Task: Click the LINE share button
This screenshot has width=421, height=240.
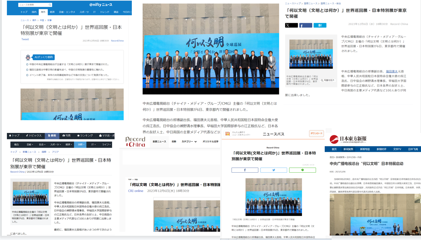Action: click(x=302, y=170)
